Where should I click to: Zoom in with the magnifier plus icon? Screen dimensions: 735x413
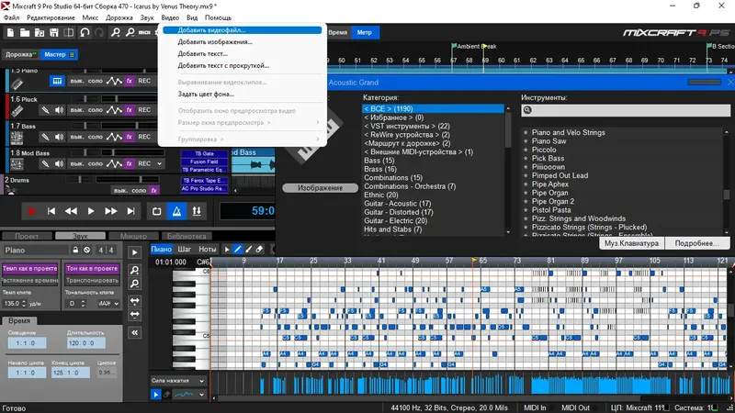coord(115,32)
